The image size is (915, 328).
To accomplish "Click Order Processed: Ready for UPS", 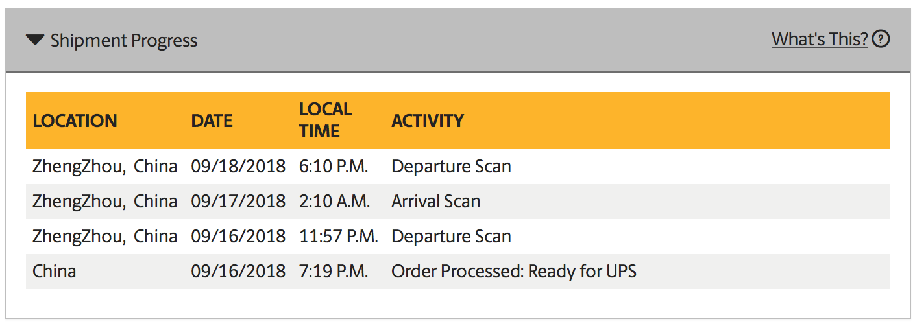I will (x=513, y=271).
